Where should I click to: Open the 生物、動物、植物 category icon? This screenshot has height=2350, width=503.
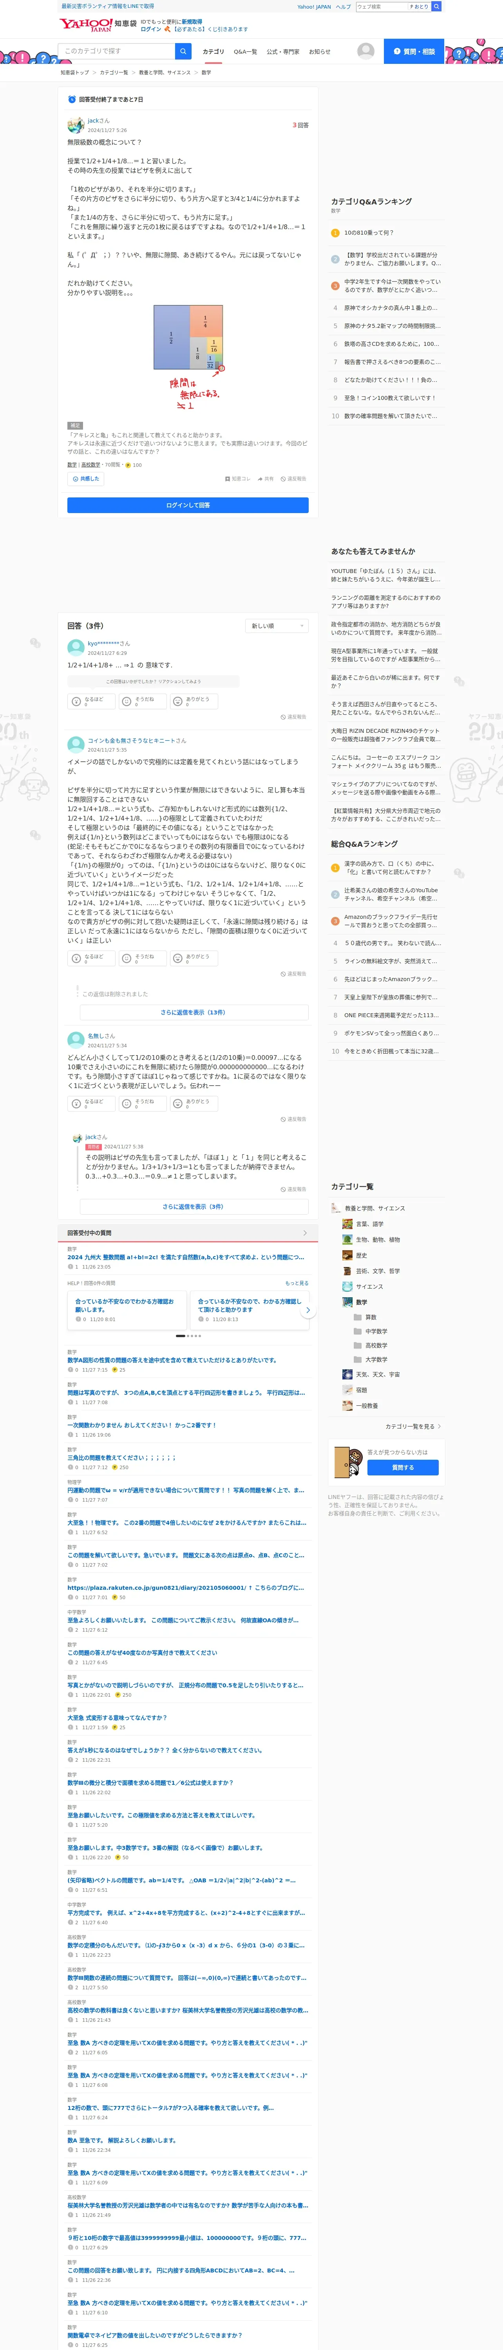[x=347, y=1240]
